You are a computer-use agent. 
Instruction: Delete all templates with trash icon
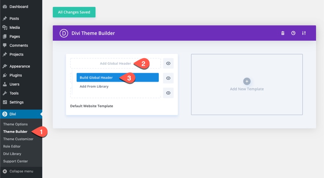point(283,33)
